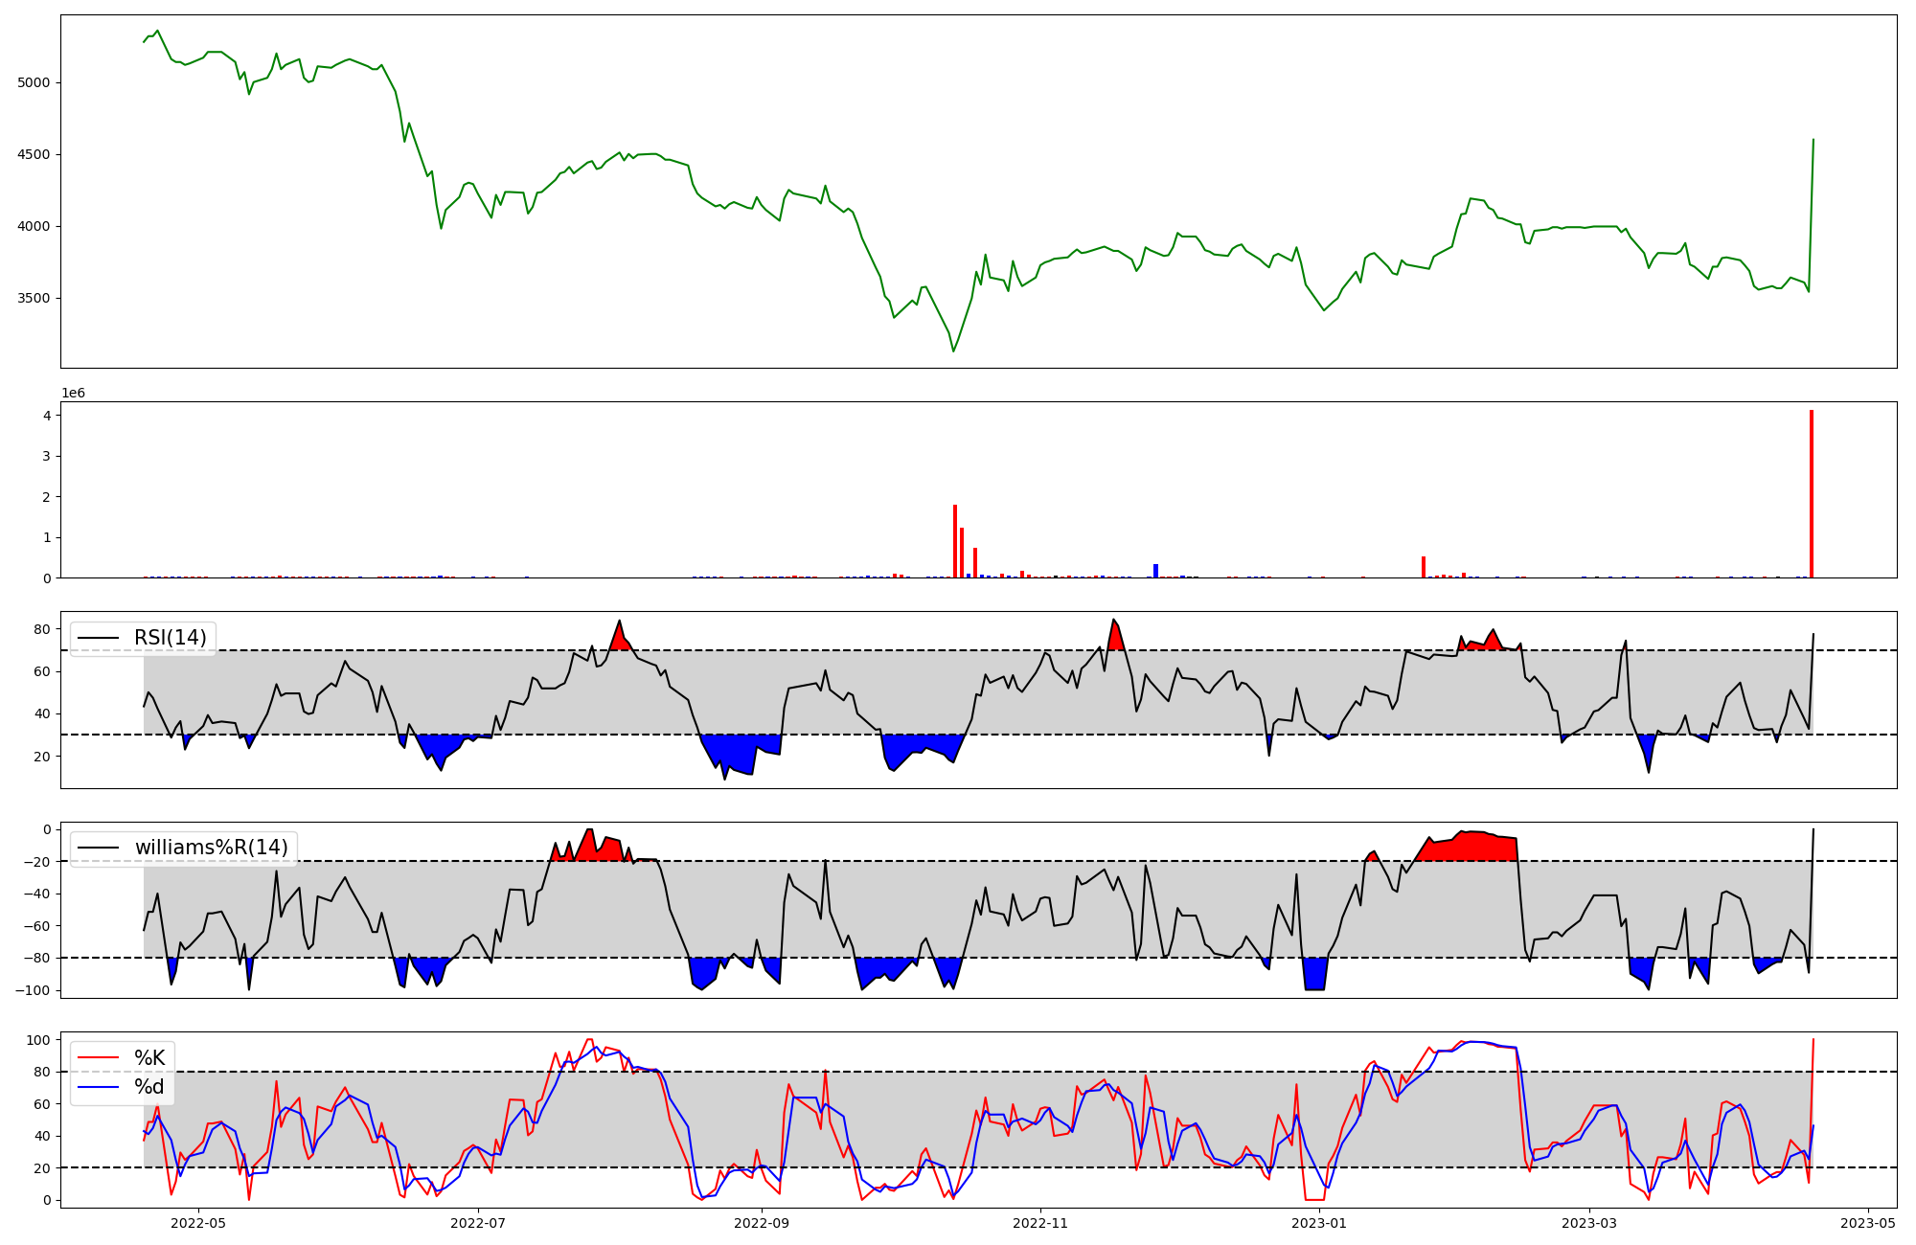Click the RSI(14) legend entry
The image size is (1916, 1245).
(x=170, y=638)
